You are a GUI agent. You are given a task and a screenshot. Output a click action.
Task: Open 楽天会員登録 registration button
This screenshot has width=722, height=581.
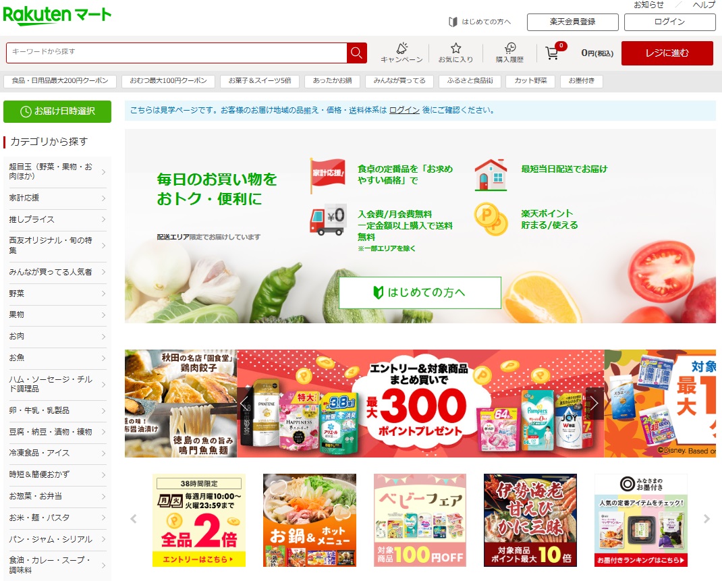(572, 22)
